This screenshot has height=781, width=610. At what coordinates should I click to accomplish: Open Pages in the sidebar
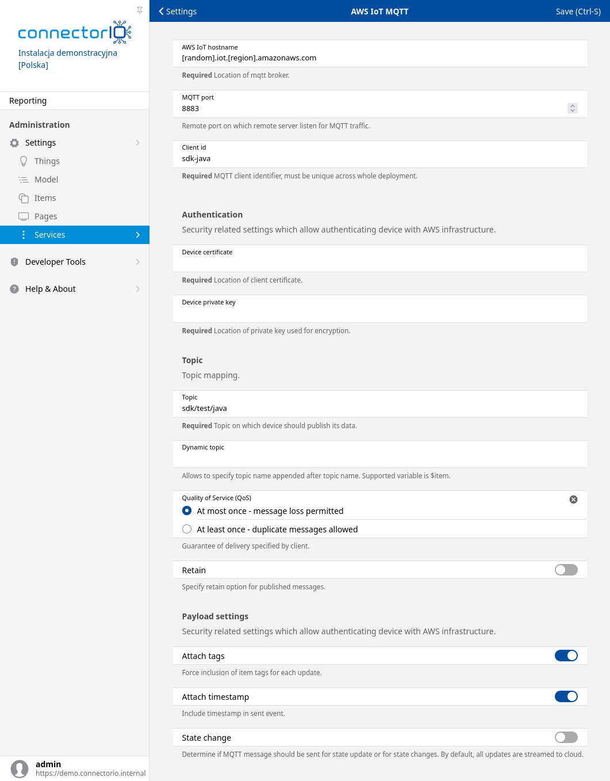click(75, 216)
